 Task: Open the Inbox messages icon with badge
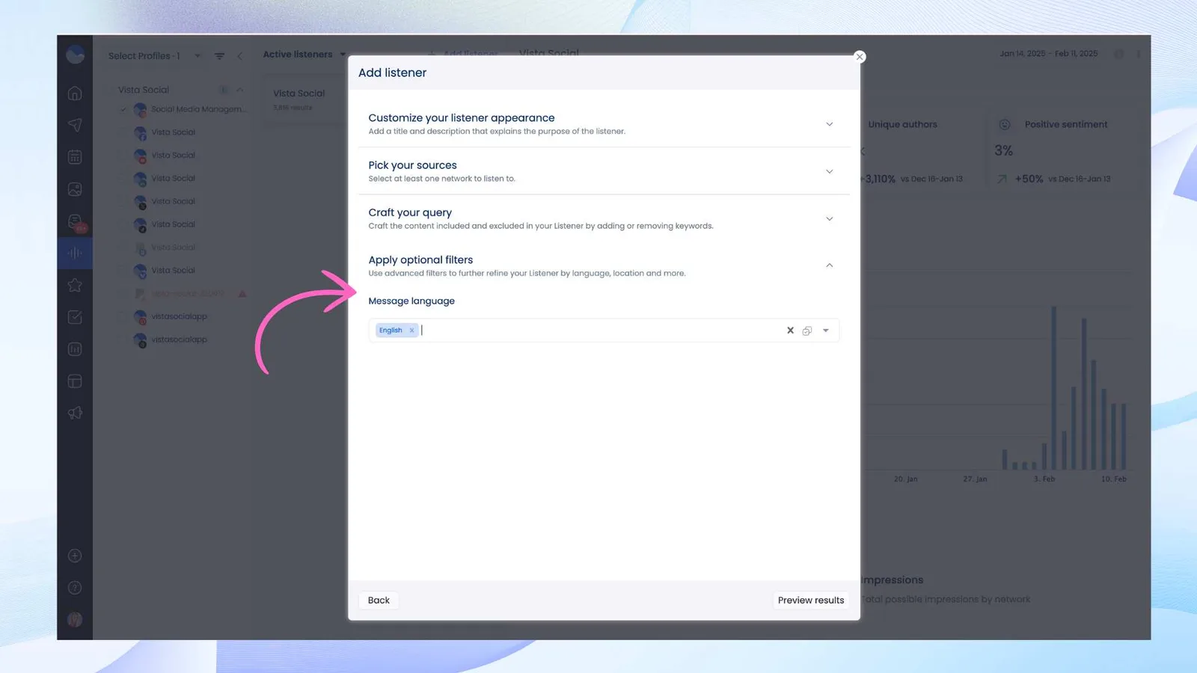[75, 221]
